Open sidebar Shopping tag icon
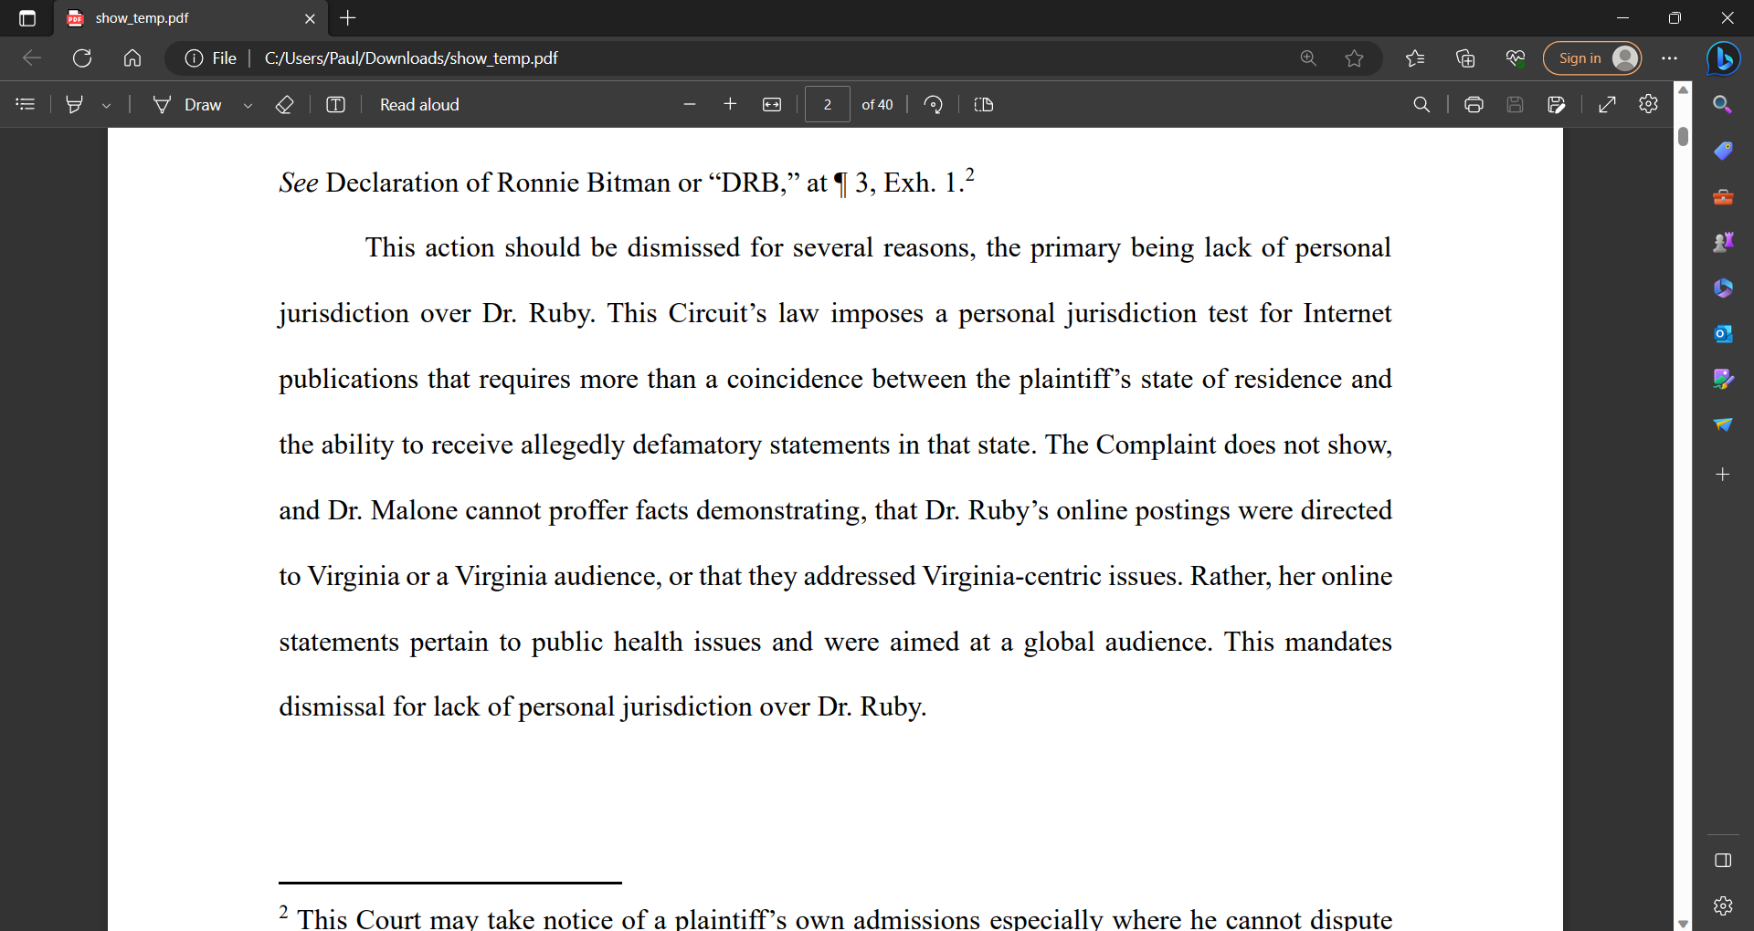Viewport: 1754px width, 931px height. click(1723, 151)
